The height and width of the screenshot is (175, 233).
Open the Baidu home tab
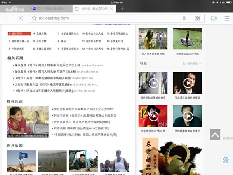(x=15, y=9)
